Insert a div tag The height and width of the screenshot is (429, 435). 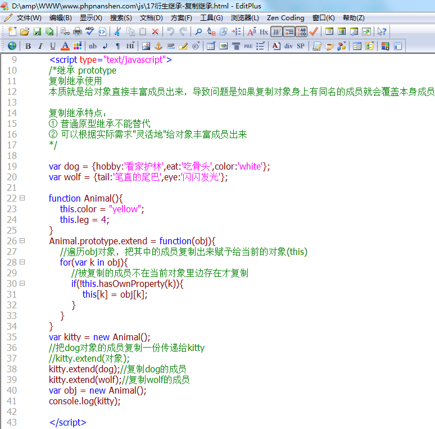click(288, 46)
